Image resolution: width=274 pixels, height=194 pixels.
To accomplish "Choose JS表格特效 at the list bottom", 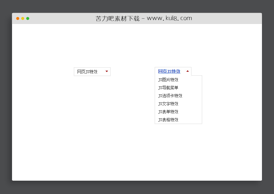I will (168, 120).
